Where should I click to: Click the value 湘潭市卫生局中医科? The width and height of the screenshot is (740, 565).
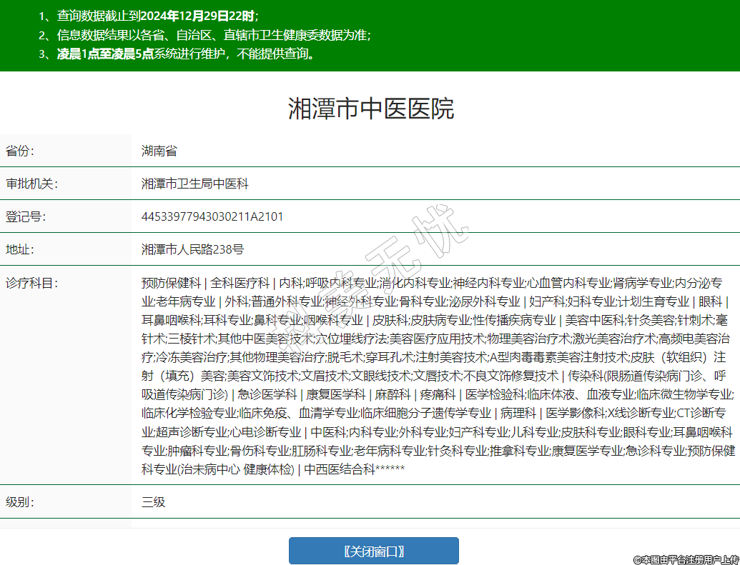[194, 184]
